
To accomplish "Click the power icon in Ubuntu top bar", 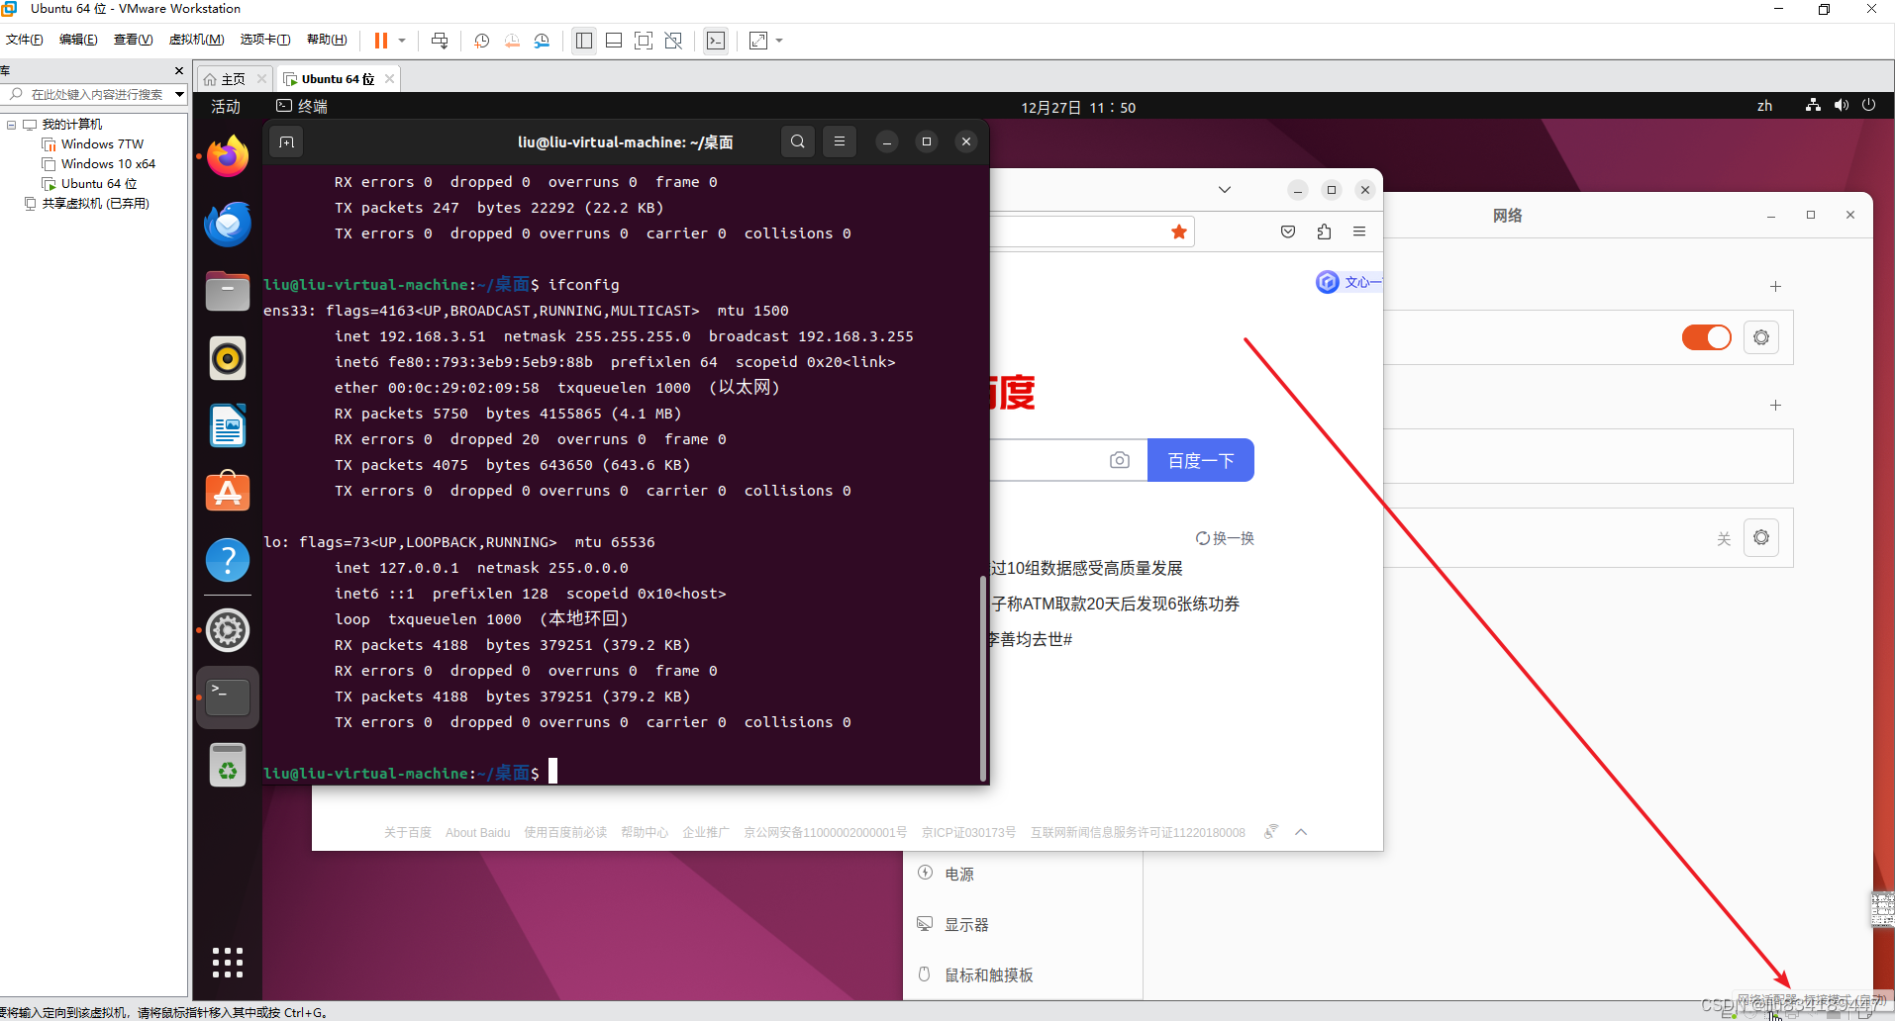I will [1868, 105].
